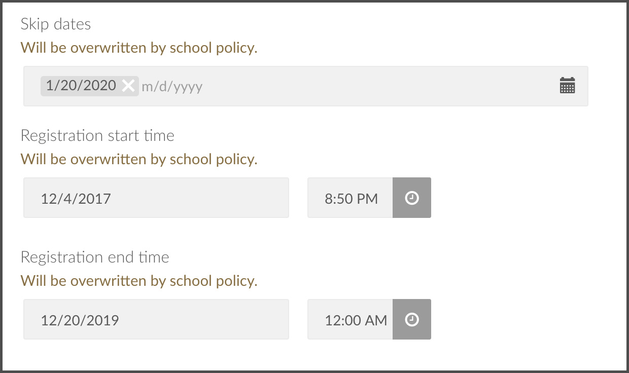Click the policy warning under Registration end time
Image resolution: width=629 pixels, height=373 pixels.
click(x=139, y=281)
